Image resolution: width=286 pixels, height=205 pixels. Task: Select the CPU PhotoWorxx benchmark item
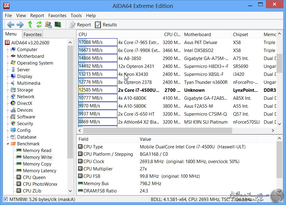coord(40,184)
